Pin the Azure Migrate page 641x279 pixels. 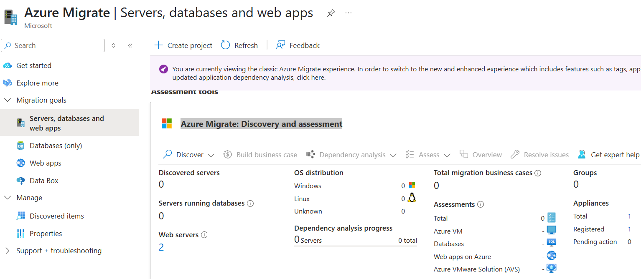click(331, 13)
